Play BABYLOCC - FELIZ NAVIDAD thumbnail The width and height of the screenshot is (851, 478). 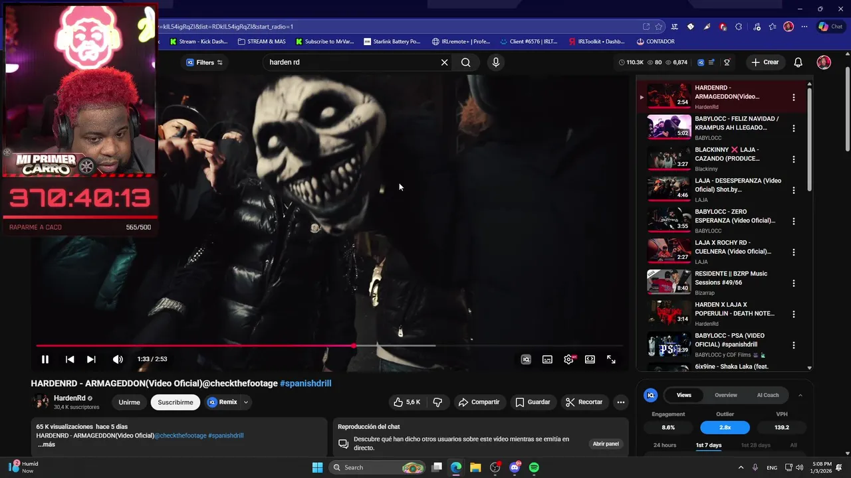point(669,127)
